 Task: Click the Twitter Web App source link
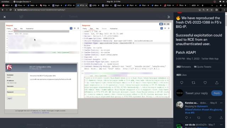[x=210, y=59]
